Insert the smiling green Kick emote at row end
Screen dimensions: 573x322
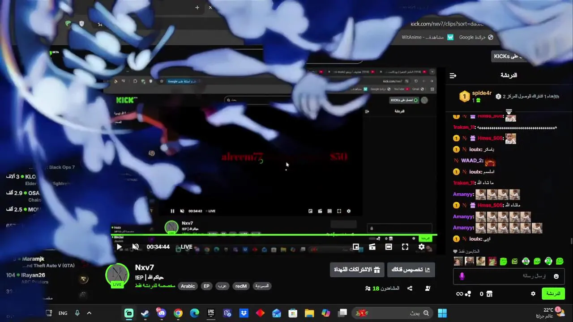560,261
